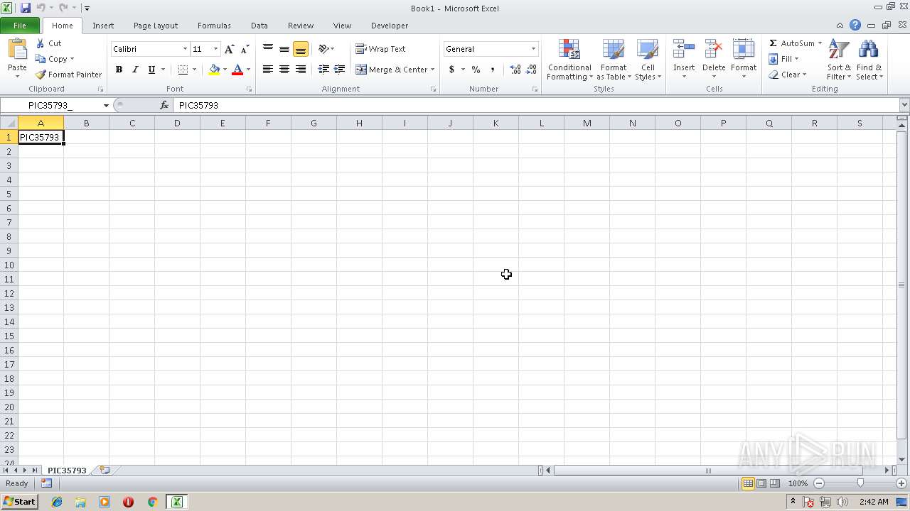The height and width of the screenshot is (511, 910).
Task: Toggle Wrap Text
Action: (381, 49)
